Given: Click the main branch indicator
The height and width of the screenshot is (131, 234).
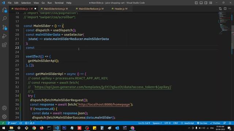Looking at the screenshot, I should pos(12,123).
